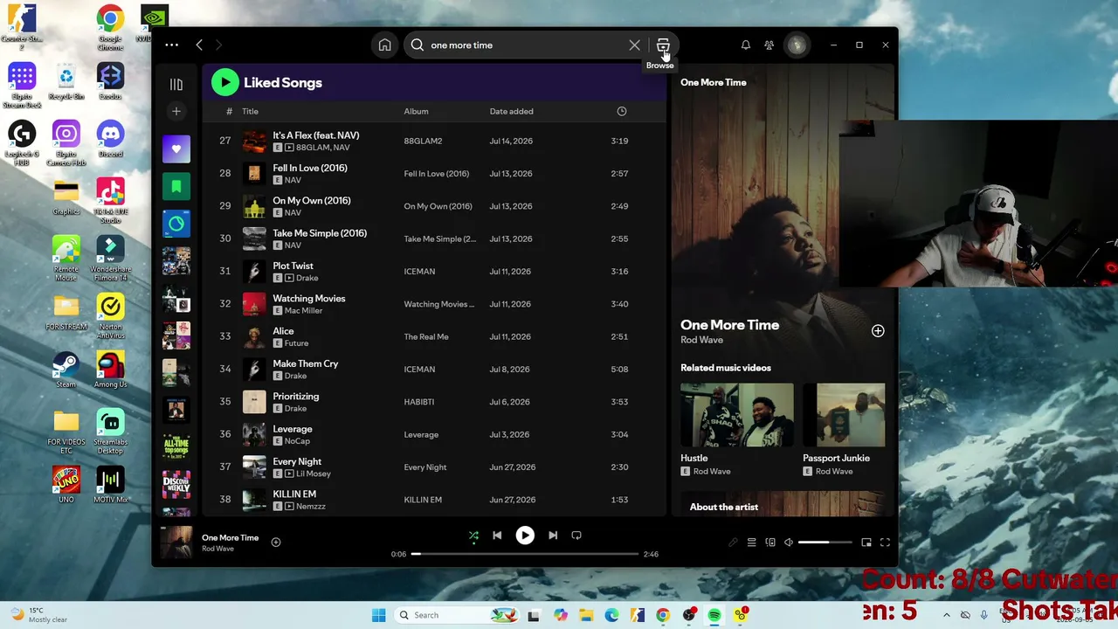Image resolution: width=1118 pixels, height=629 pixels.
Task: Create a new playlist with plus icon
Action: [x=176, y=111]
